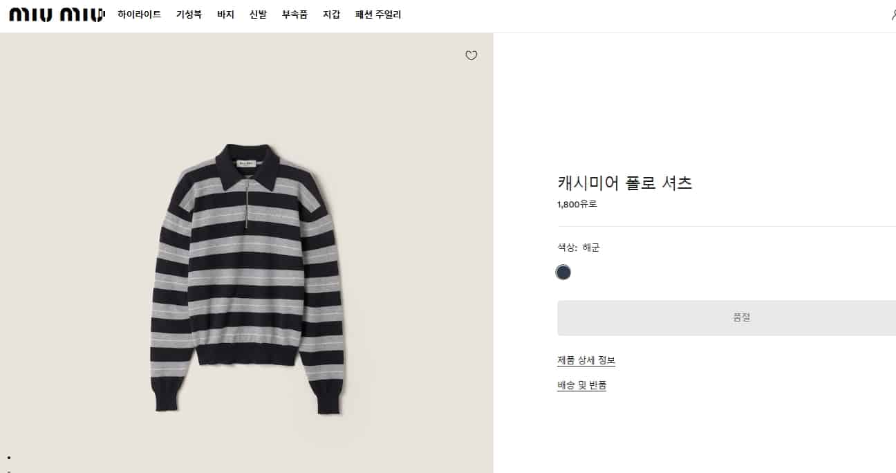Screen dimensions: 896x473
Task: Click the 품절 sold-out button
Action: [727, 317]
